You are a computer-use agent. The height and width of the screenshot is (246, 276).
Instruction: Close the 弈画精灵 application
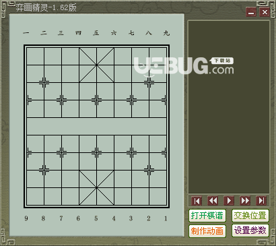(265, 12)
